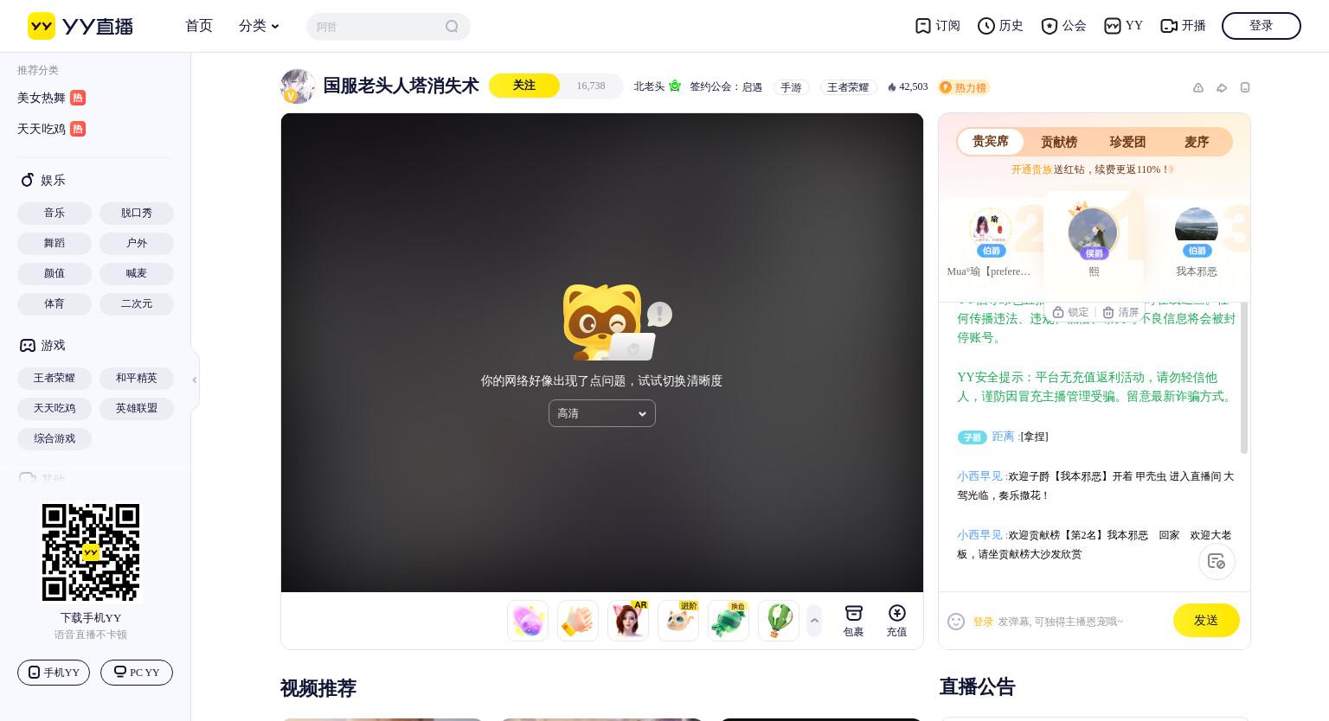1329x721 pixels.
Task: Click the streamer avatar picture
Action: [298, 86]
